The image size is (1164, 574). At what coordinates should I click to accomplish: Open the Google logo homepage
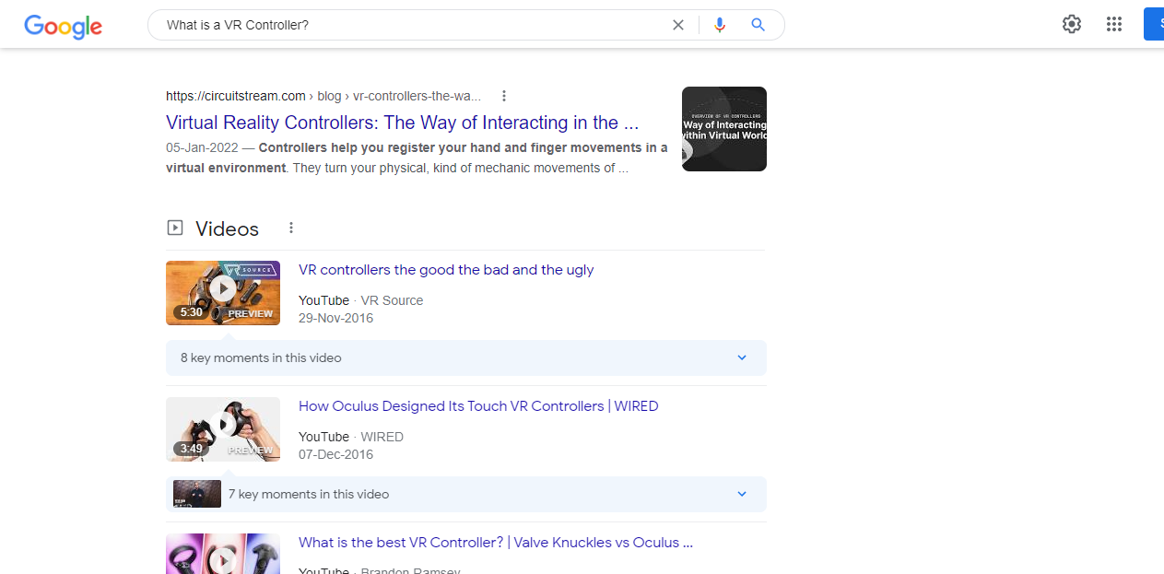click(63, 26)
